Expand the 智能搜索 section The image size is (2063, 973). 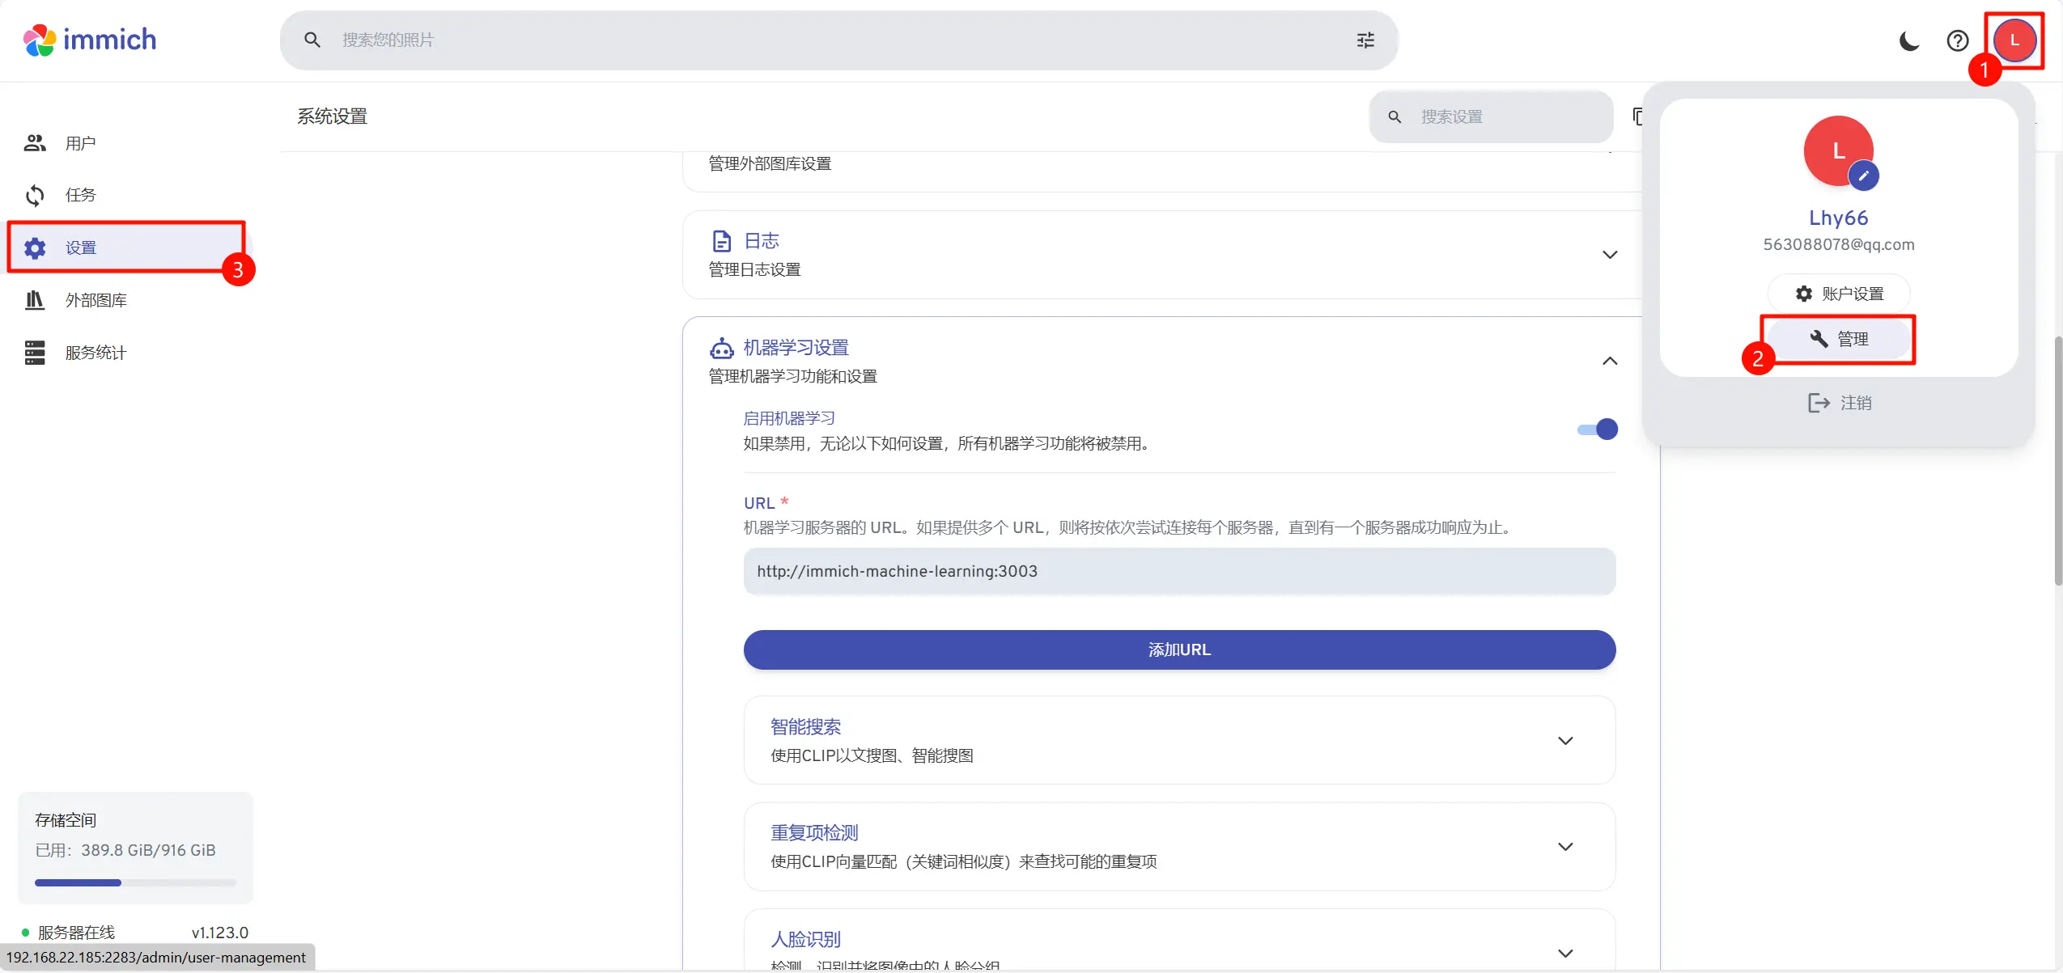1564,739
